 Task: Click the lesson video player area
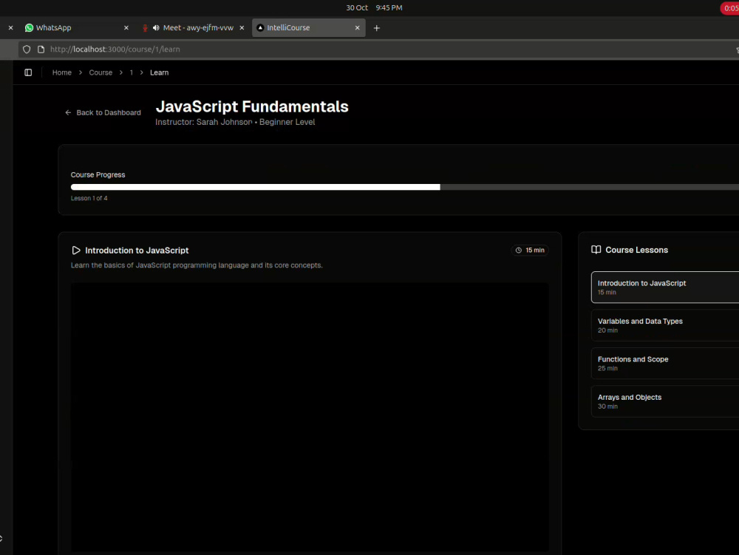click(x=310, y=417)
